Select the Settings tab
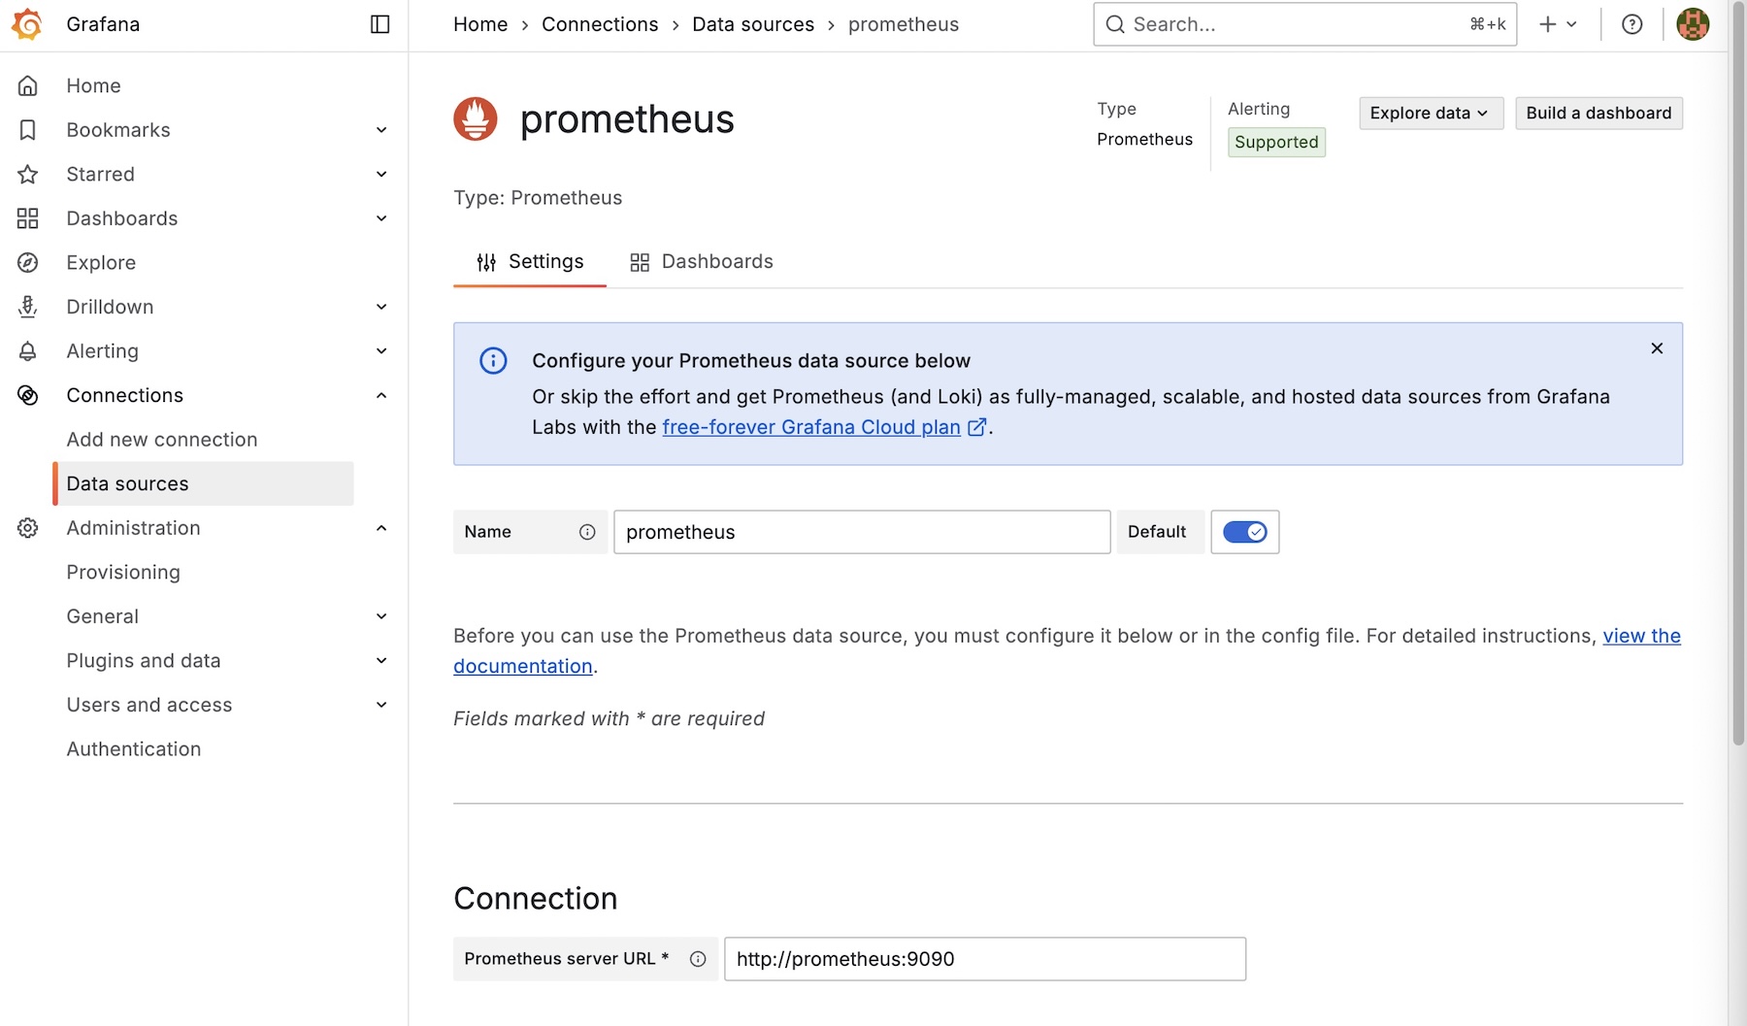Screen dimensions: 1747x1026 530,262
